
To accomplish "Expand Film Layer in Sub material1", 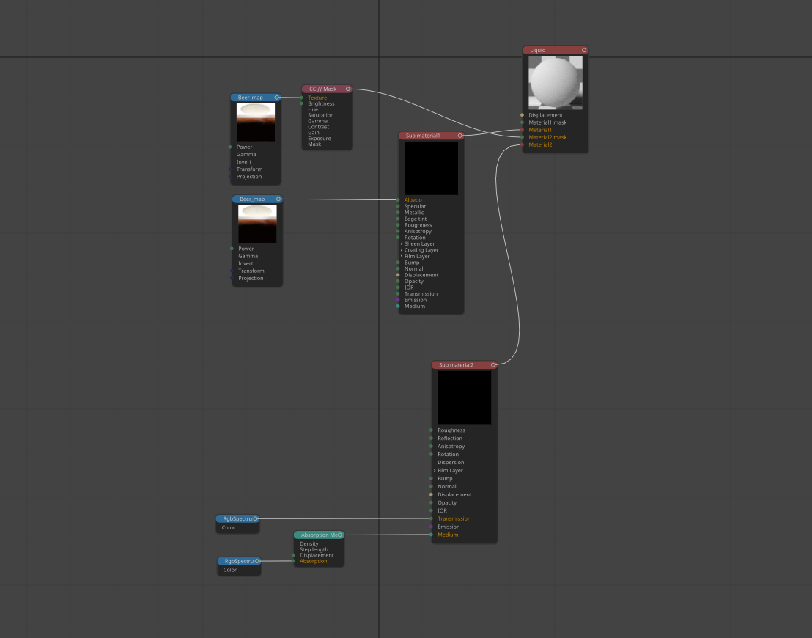I will 402,256.
